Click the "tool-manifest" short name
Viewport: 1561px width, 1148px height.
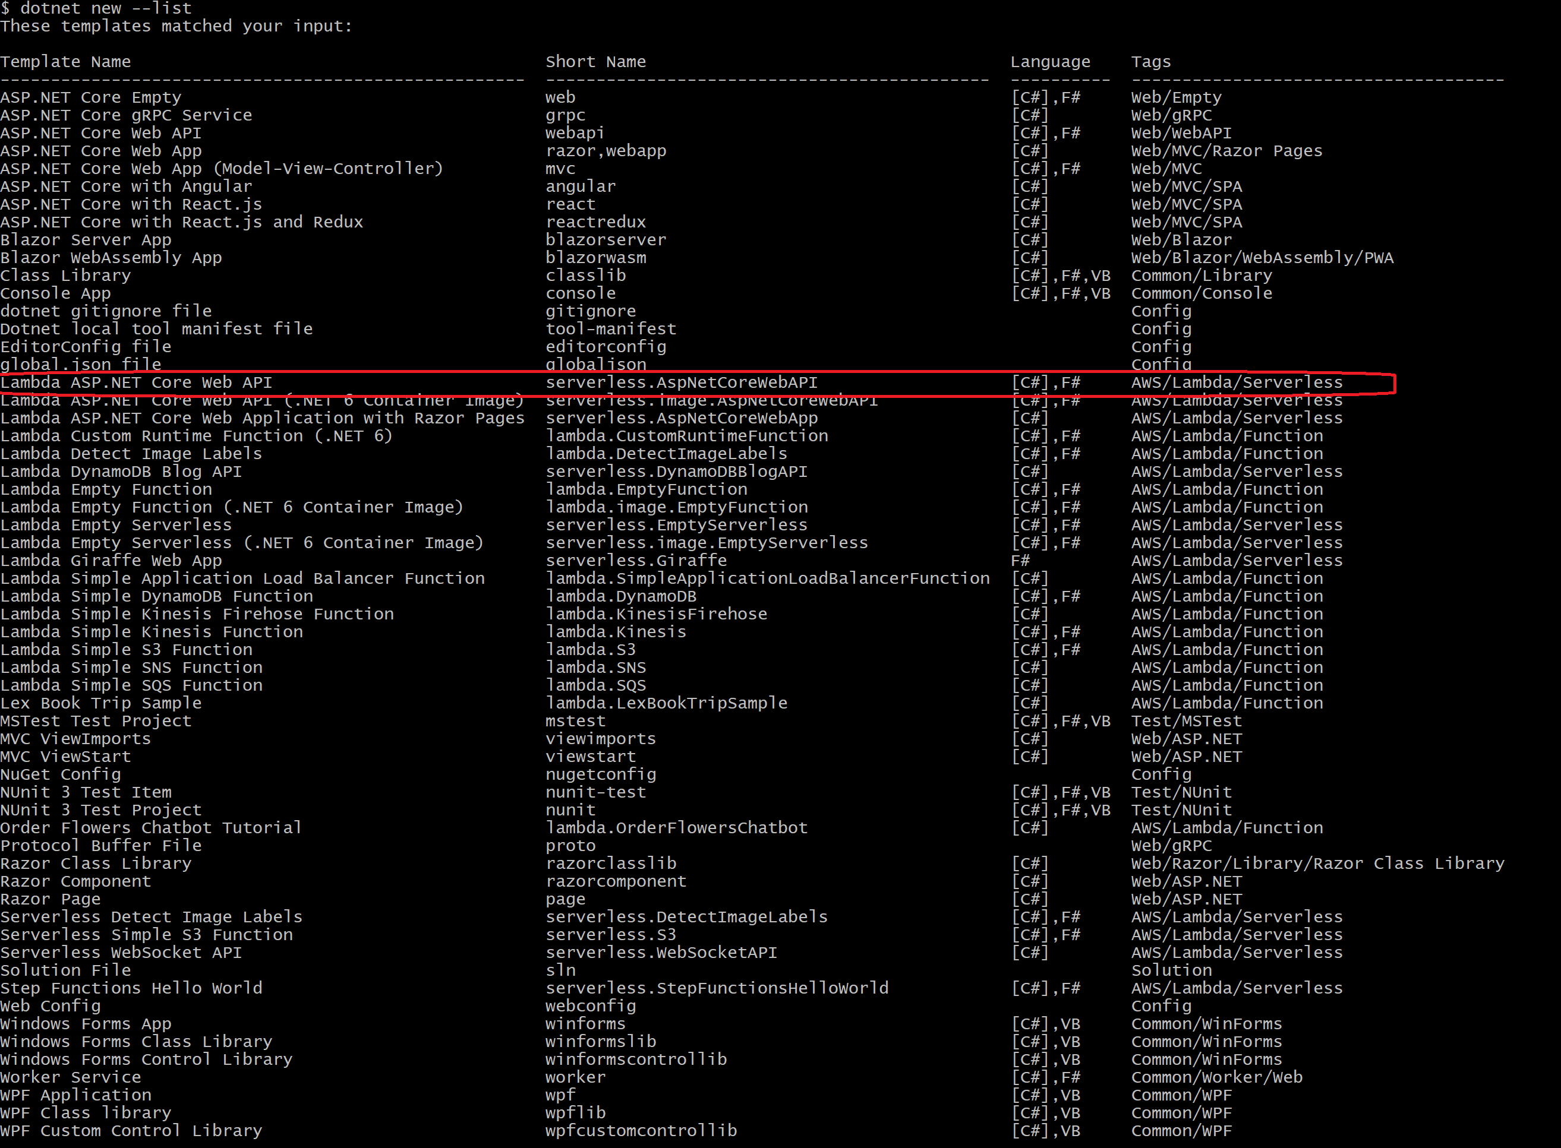(x=610, y=328)
